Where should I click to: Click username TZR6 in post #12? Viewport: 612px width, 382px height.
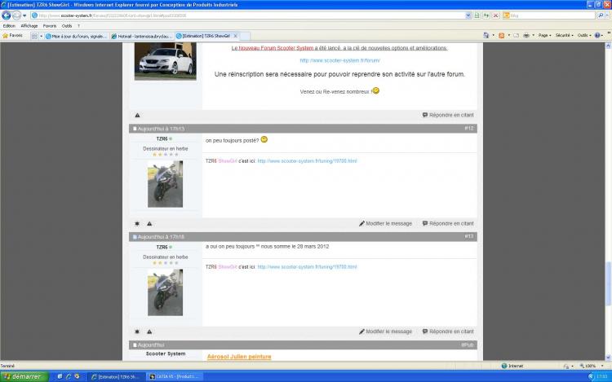click(162, 138)
